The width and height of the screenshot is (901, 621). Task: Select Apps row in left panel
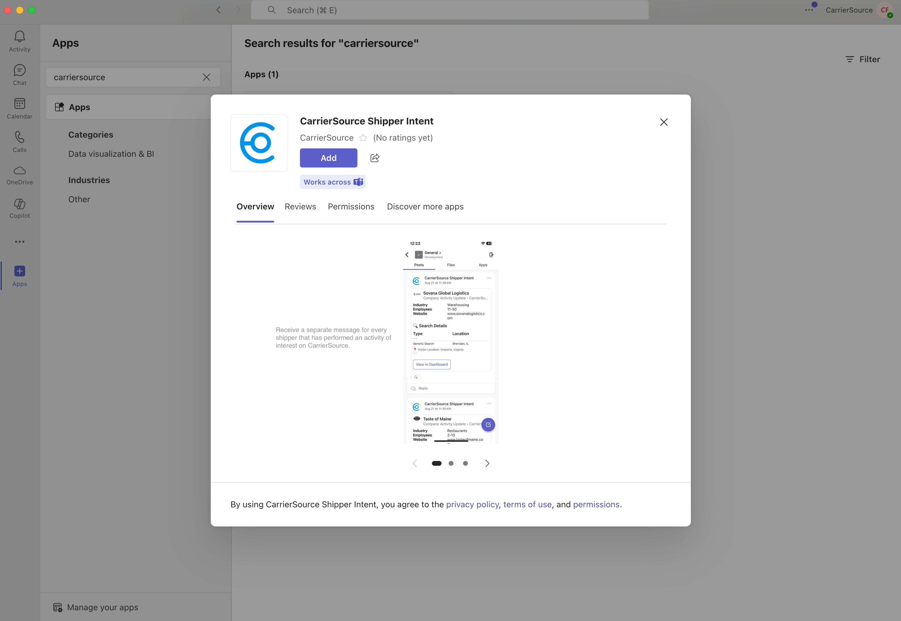(128, 107)
